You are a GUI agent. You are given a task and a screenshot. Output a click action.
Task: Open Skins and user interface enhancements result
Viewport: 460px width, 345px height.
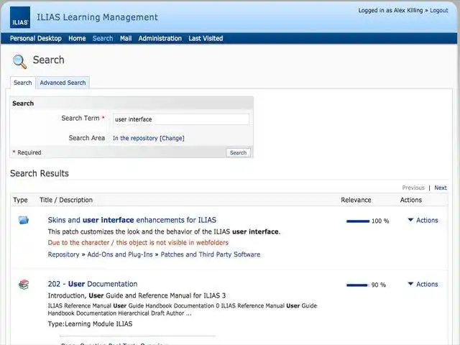[132, 220]
